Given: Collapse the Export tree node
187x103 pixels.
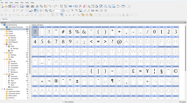Looking at the screenshot, I should [4, 53].
